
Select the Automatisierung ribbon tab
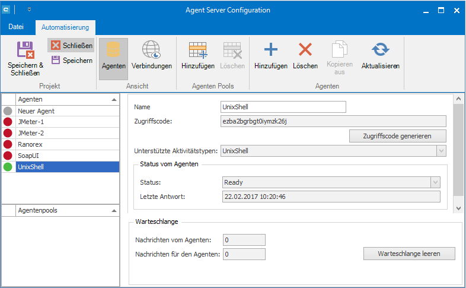pyautogui.click(x=65, y=27)
